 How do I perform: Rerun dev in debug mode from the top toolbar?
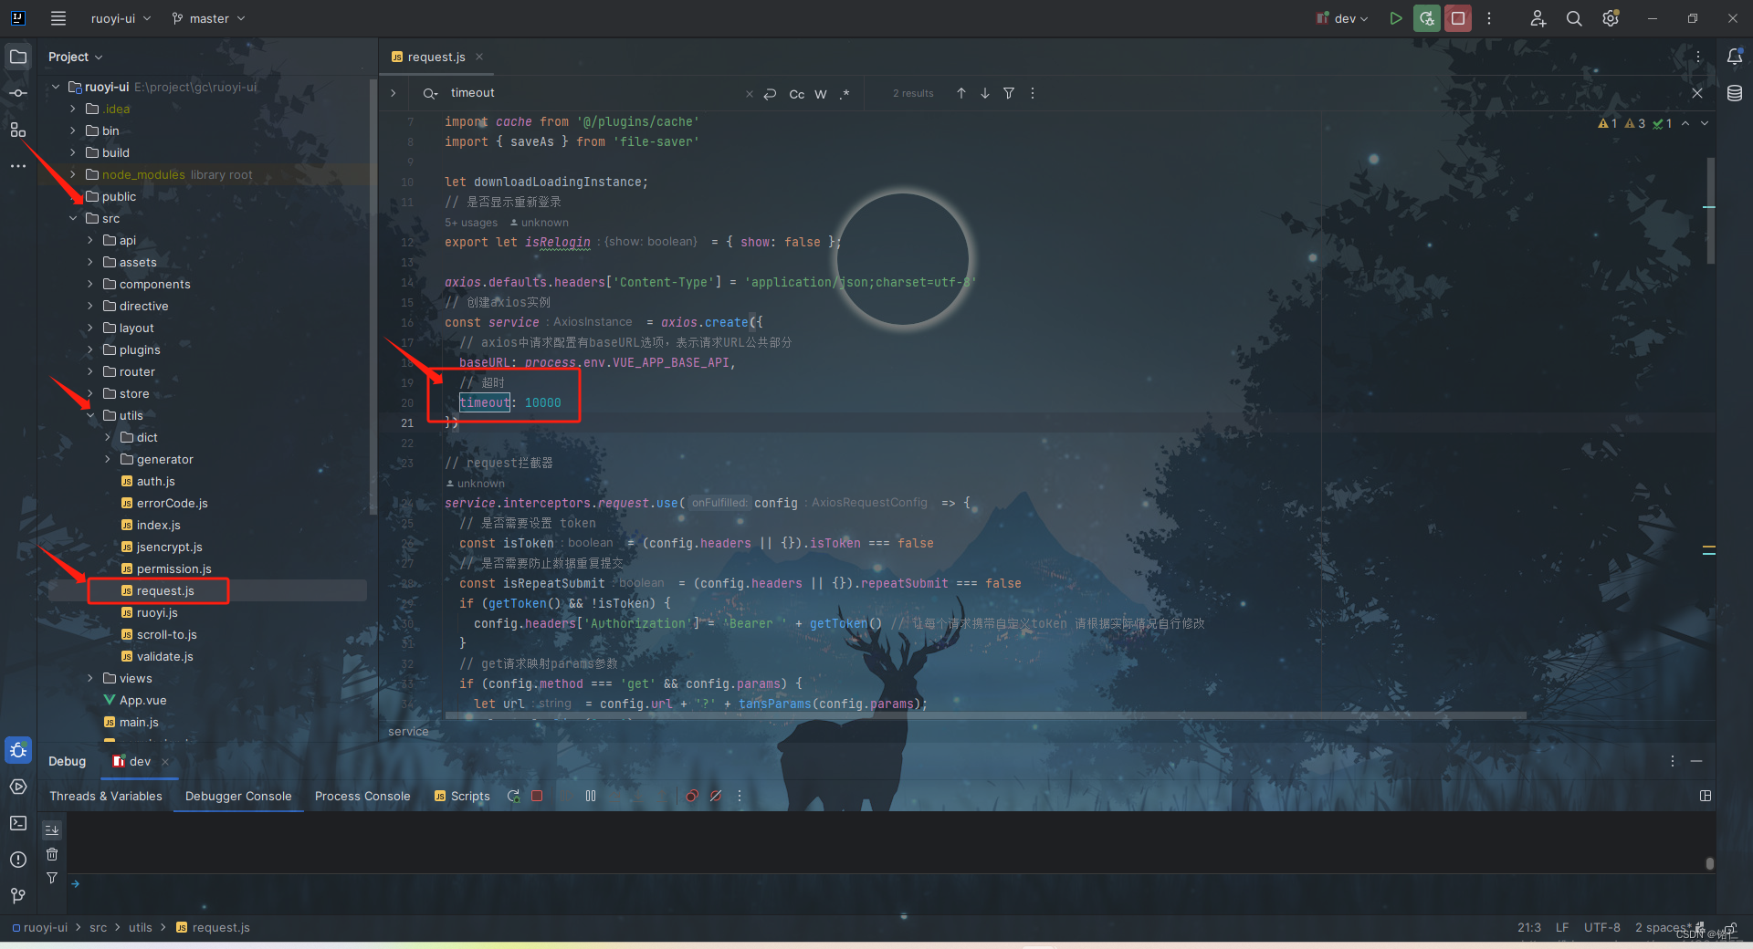tap(1426, 18)
